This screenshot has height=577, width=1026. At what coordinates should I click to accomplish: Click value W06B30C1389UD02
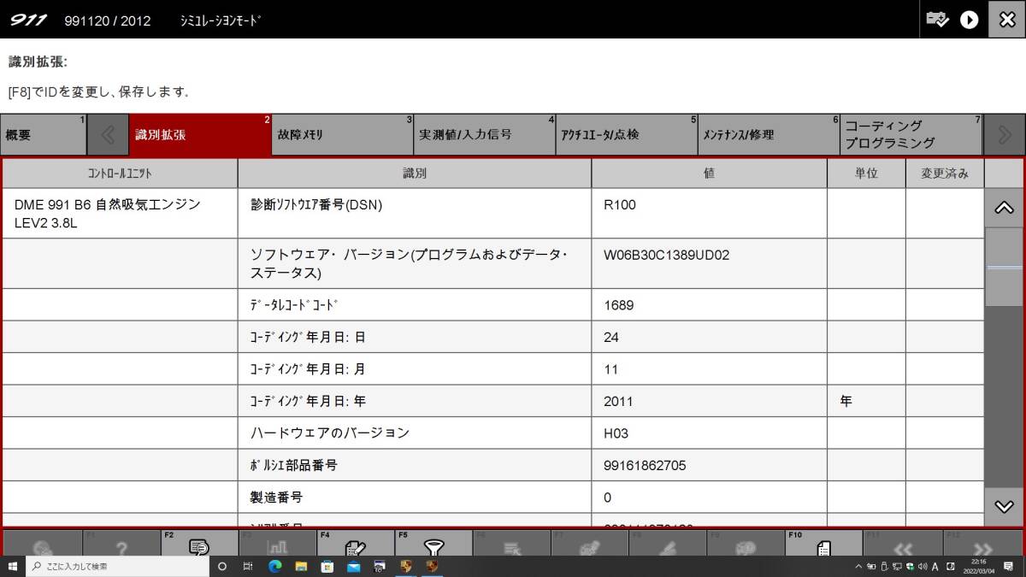point(667,255)
